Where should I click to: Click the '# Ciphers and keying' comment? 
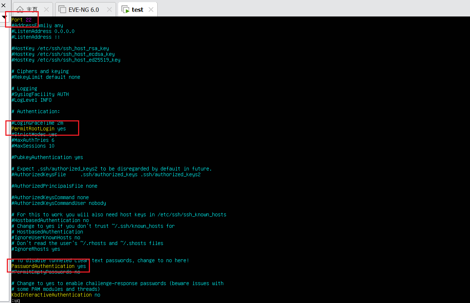point(40,71)
